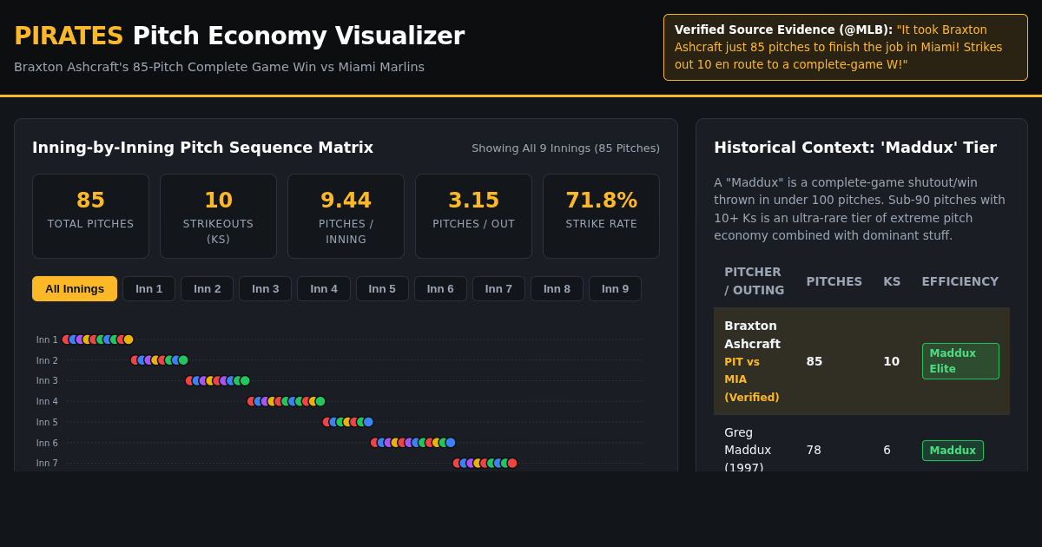Click the "Historical Context: 'Maddux' Tier" heading
Screen dimensions: 1042x547
[x=855, y=148]
